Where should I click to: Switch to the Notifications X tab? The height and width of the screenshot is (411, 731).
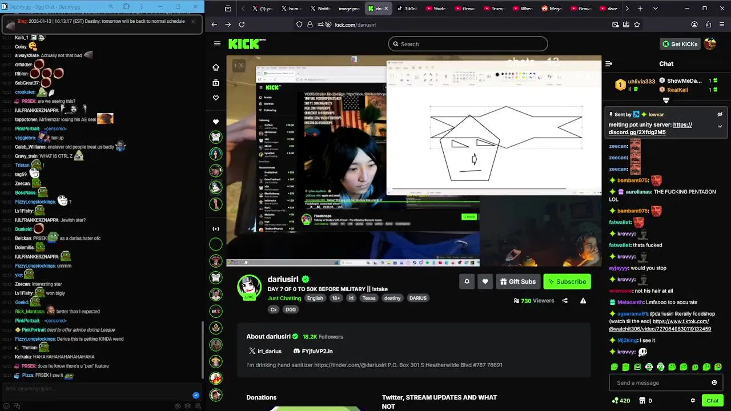tap(320, 9)
